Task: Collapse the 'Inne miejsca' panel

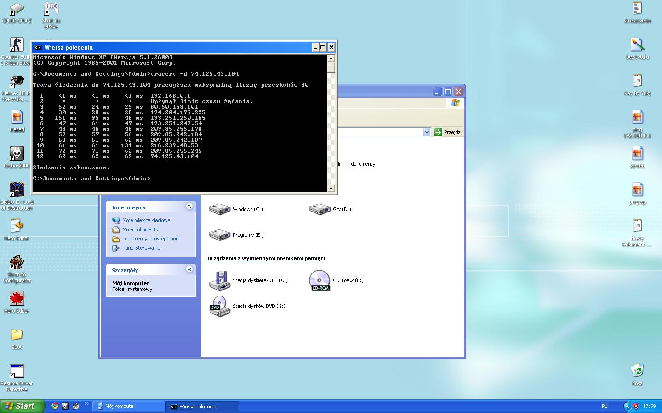Action: (x=189, y=206)
